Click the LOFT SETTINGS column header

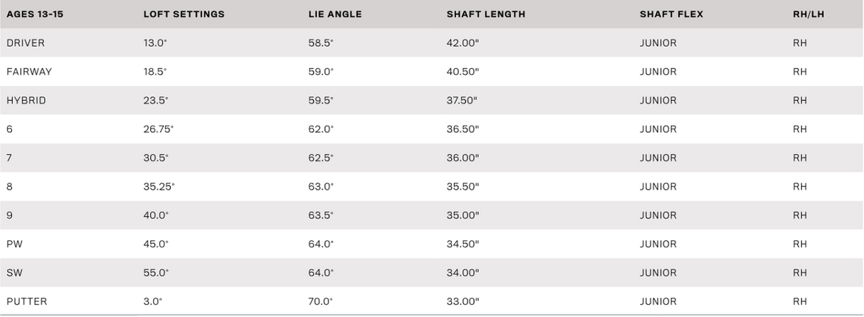(184, 14)
